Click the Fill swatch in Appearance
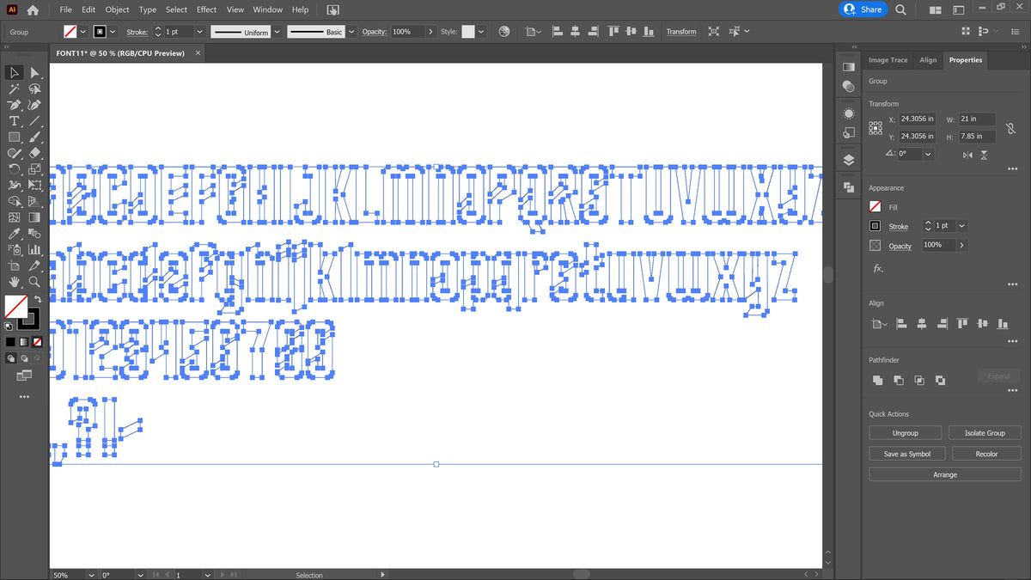Viewport: 1031px width, 580px height. pos(875,207)
